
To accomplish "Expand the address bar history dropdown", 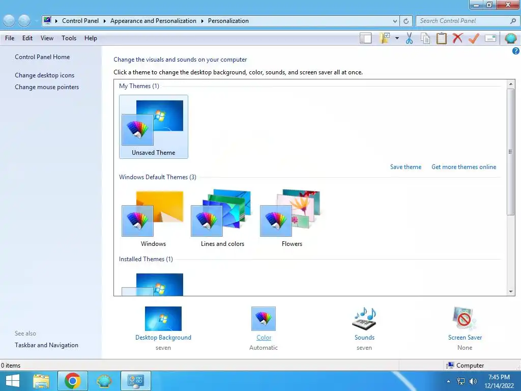I will pyautogui.click(x=395, y=21).
